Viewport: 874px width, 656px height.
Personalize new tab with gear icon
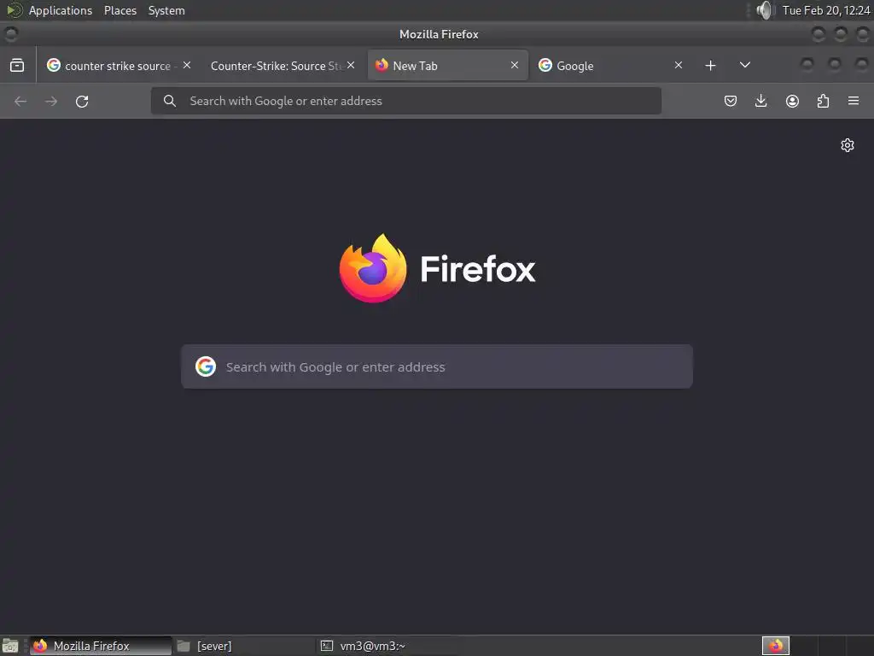pyautogui.click(x=848, y=145)
